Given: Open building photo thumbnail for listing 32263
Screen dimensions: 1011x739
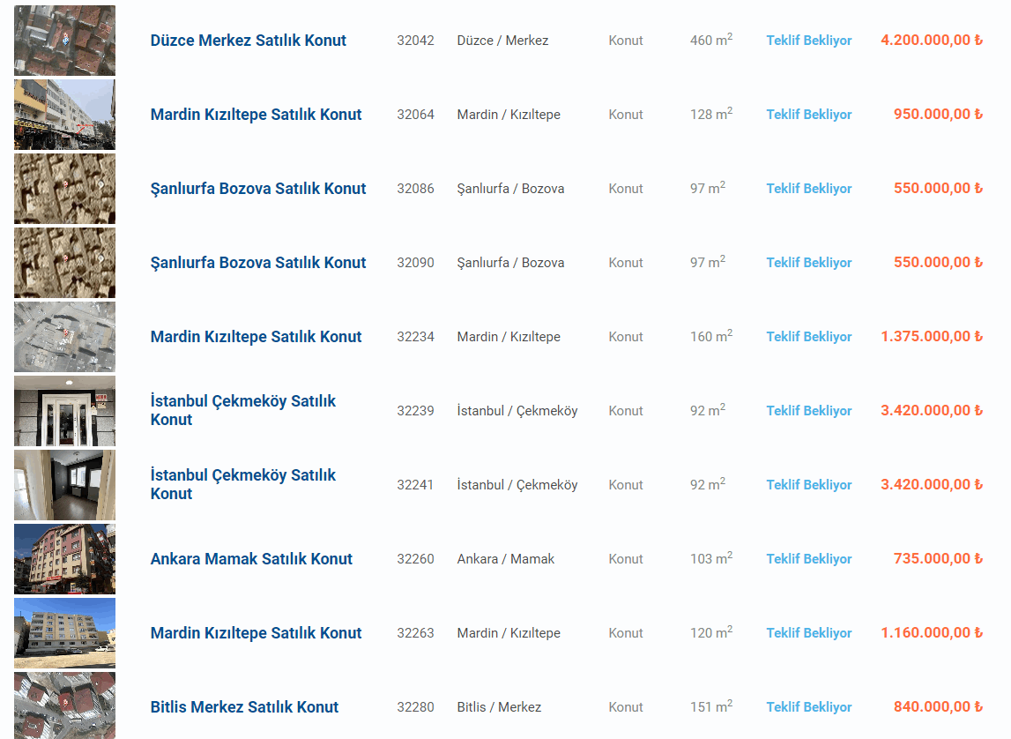Looking at the screenshot, I should pos(64,633).
